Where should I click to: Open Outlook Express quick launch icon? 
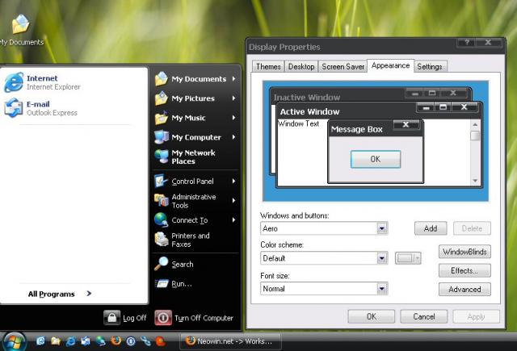click(86, 341)
